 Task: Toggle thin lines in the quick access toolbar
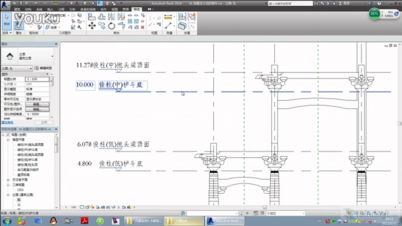100,3
